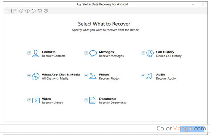Click the flag/language toolbar icon
Viewport: 210px width, 137px height.
pyautogui.click(x=15, y=11)
